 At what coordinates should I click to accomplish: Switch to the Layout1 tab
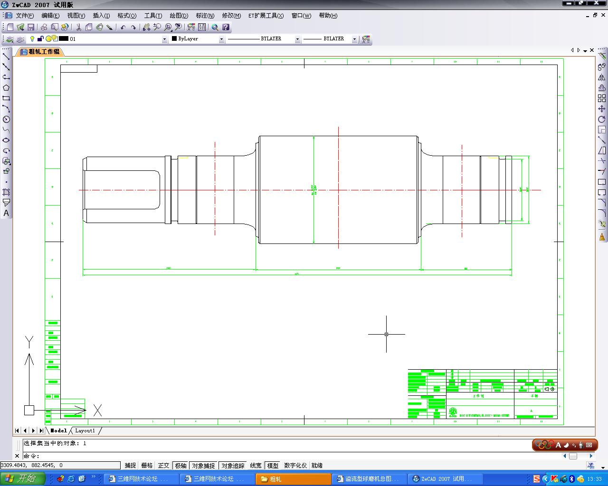(x=85, y=431)
